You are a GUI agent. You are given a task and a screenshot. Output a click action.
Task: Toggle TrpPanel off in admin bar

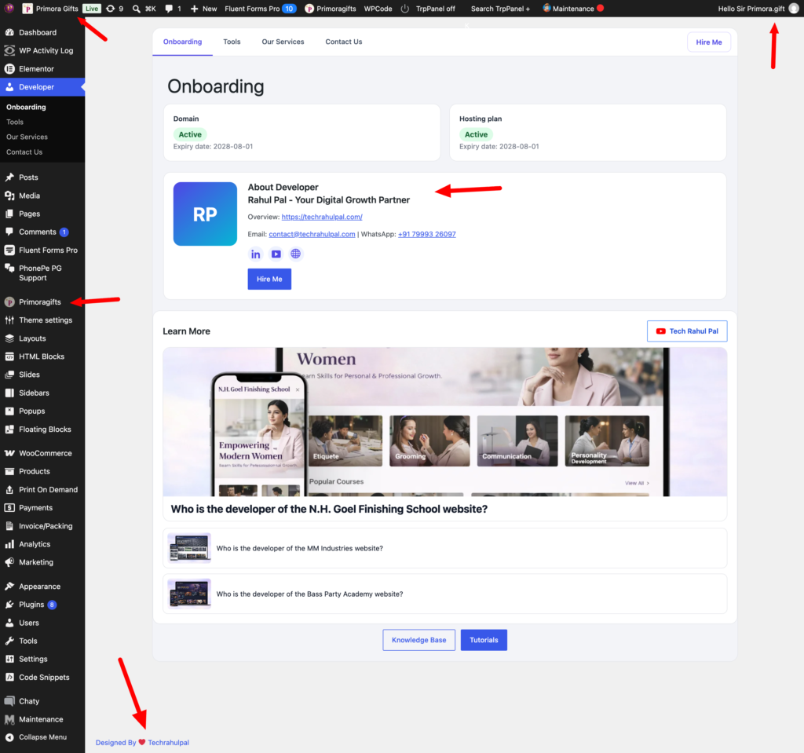coord(428,9)
